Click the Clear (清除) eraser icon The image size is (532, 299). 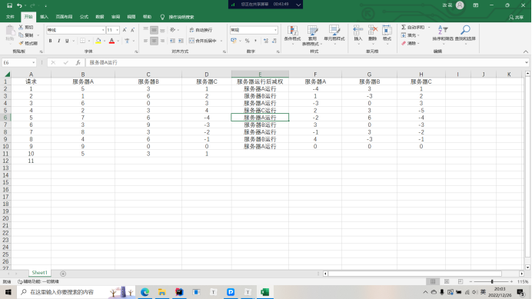click(404, 44)
